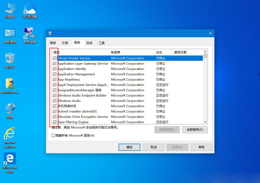Launch Internet Explorer from the desktop
Viewport: 260px width, 183px height.
10,138
